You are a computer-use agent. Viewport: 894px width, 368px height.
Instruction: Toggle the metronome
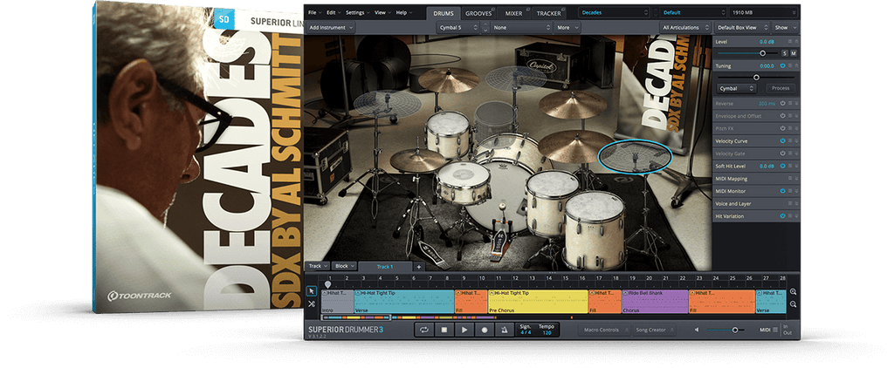coord(504,330)
